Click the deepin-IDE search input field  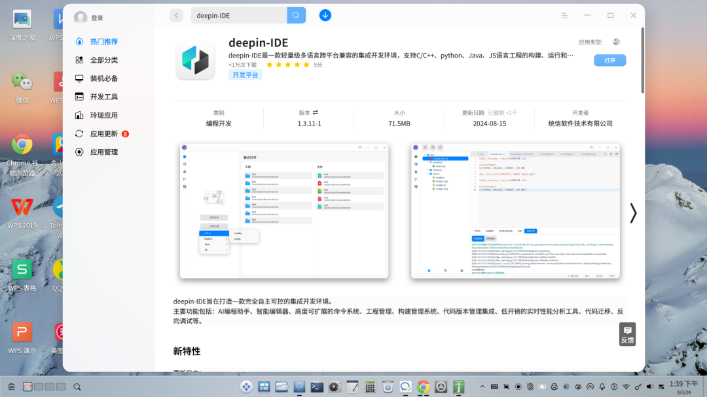tap(239, 15)
